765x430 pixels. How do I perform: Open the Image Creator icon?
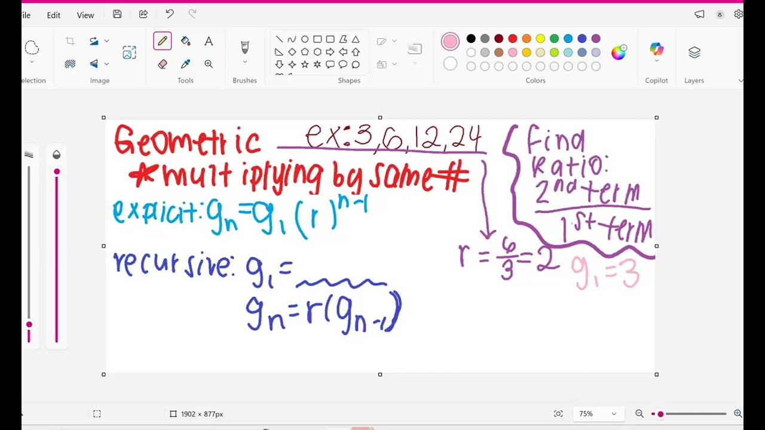click(x=129, y=53)
